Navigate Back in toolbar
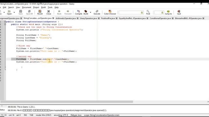 pyautogui.click(x=59, y=12)
